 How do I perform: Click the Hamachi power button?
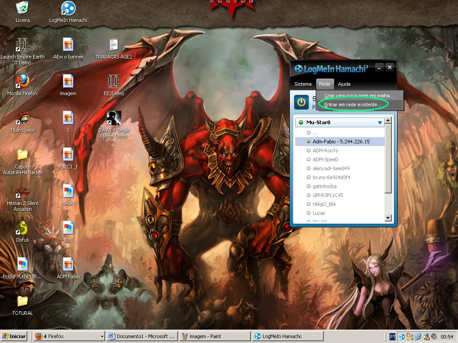(301, 102)
